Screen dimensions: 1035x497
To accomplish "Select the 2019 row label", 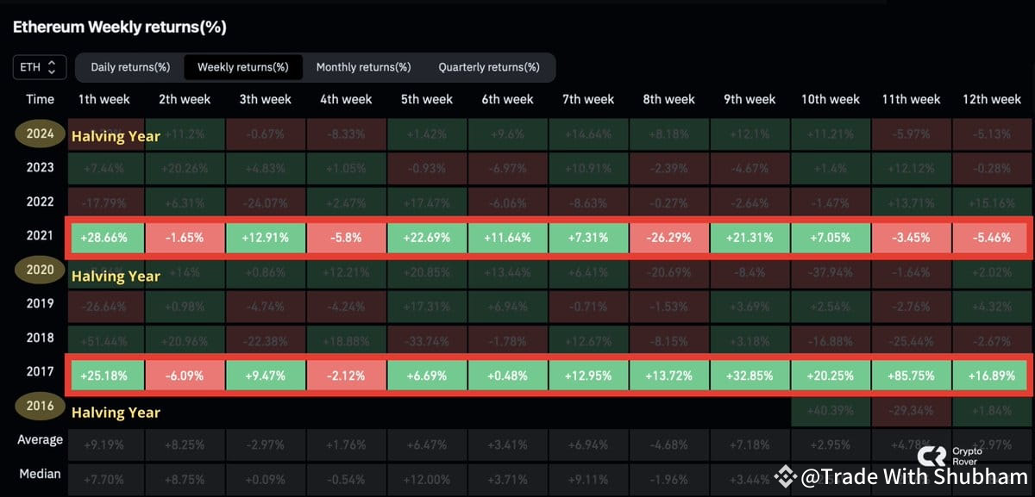I will (40, 303).
